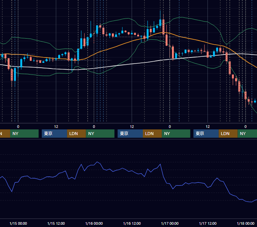Select the lower green Bollinger band line
257x227 pixels.
pos(128,59)
